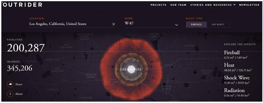Image resolution: width=263 pixels, height=103 pixels.
Task: Explore the Fireball effect
Action: tap(232, 53)
